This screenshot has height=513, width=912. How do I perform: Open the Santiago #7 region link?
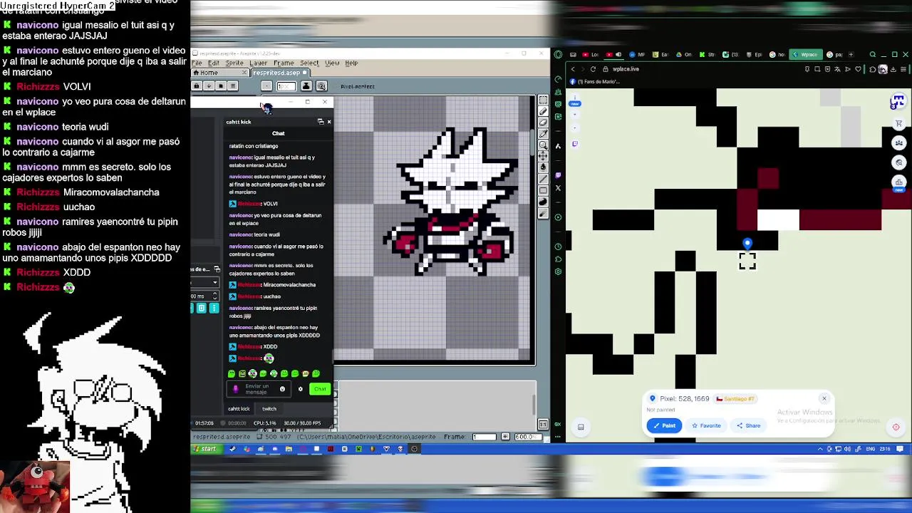735,399
